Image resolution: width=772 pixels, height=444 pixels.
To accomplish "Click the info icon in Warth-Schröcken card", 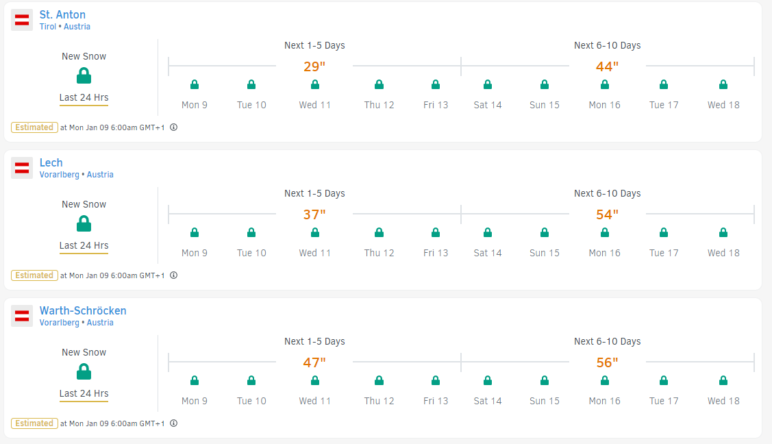I will click(174, 423).
